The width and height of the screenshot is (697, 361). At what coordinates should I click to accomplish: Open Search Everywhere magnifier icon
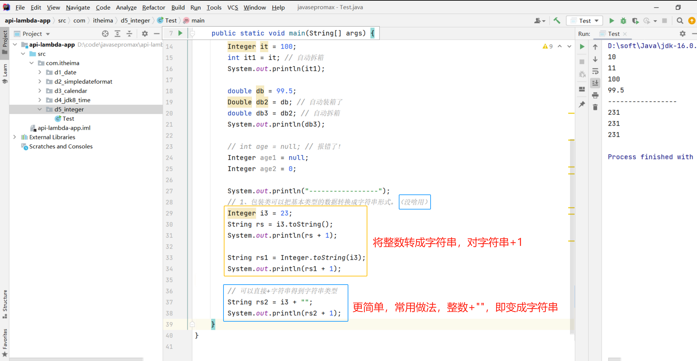(680, 21)
